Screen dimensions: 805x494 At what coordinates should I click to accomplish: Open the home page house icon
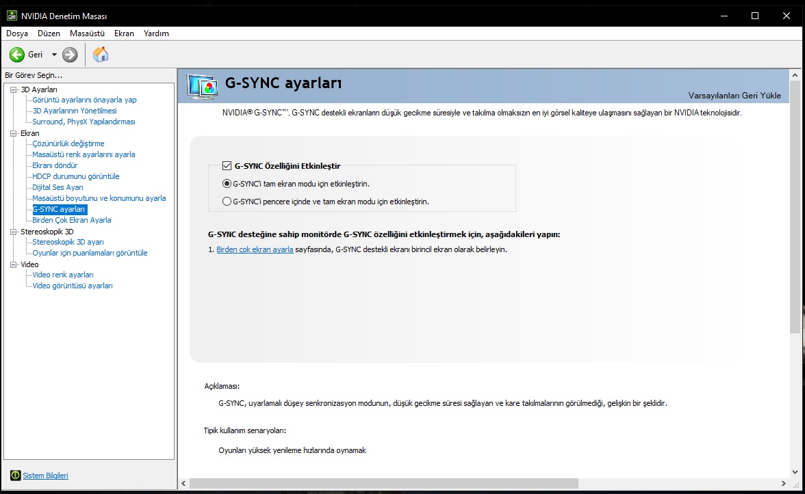click(101, 55)
